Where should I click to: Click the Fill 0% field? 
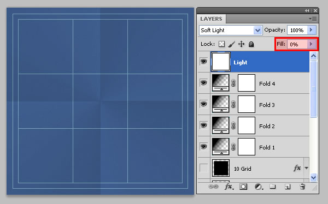[297, 44]
